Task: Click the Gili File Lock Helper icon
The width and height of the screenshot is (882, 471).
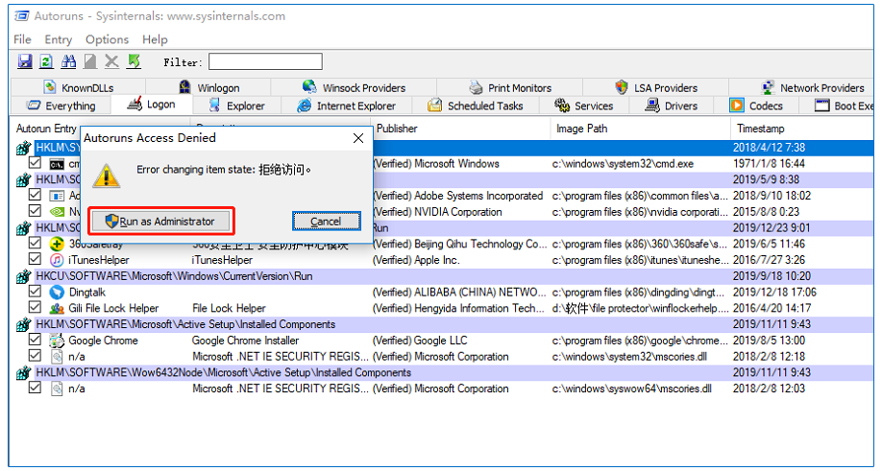Action: pos(57,308)
